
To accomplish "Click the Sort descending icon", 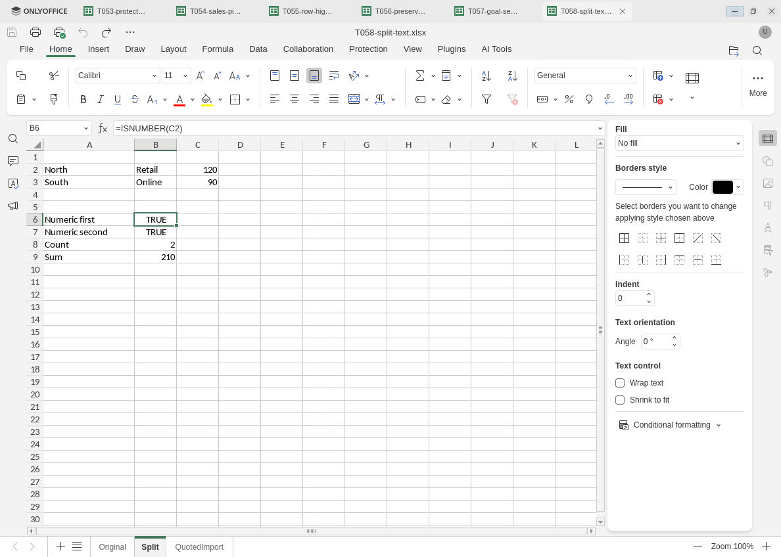I will pos(513,76).
